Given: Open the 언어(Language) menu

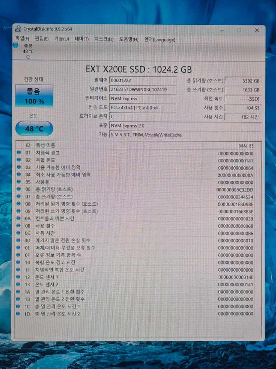Looking at the screenshot, I should [x=160, y=40].
